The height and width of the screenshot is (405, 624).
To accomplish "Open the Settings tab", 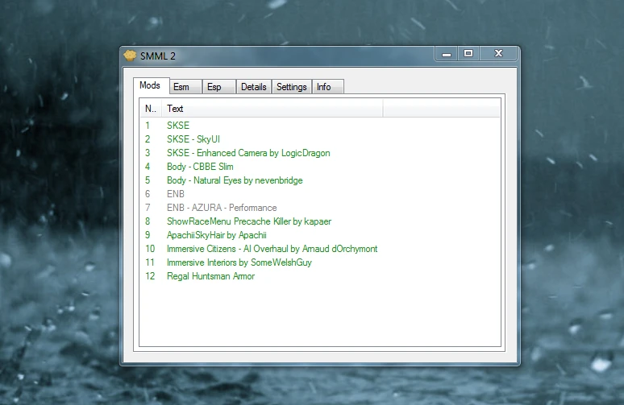I will coord(291,87).
